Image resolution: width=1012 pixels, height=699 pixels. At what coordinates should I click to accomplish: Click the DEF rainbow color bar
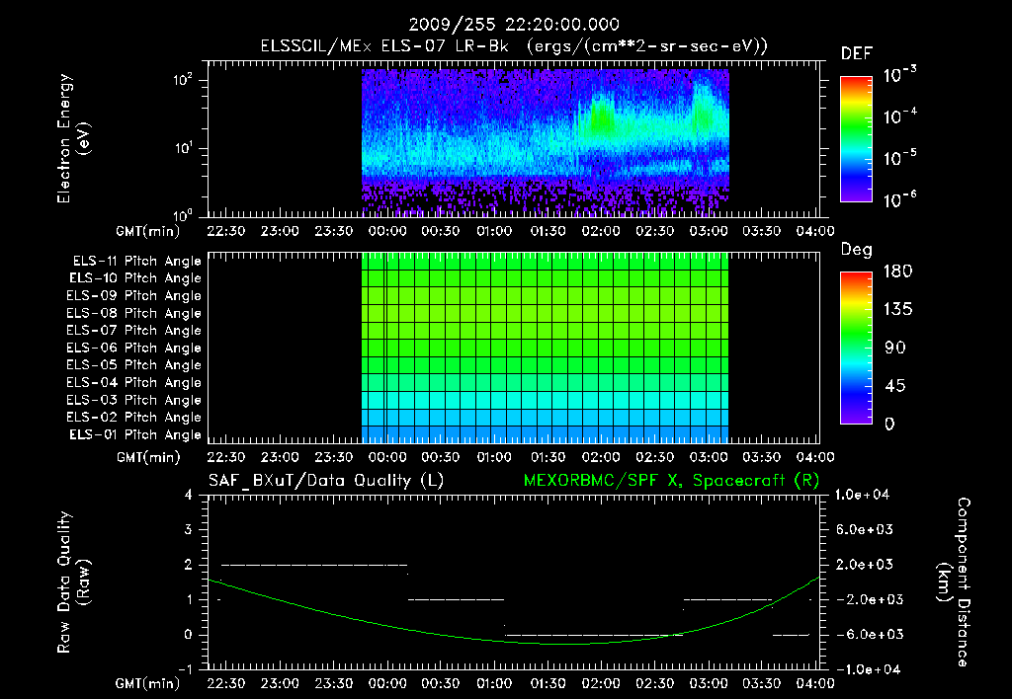point(856,139)
